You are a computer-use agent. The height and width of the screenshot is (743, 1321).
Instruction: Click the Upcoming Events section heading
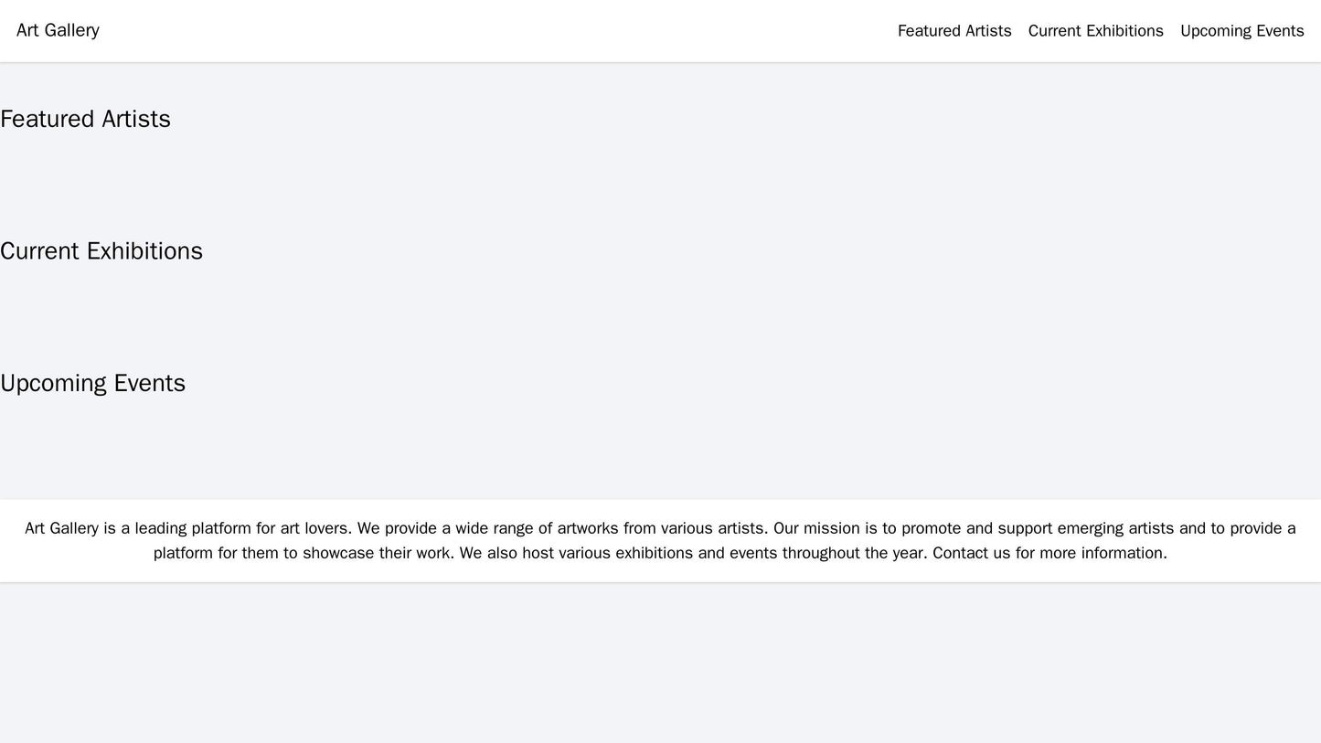pos(91,383)
